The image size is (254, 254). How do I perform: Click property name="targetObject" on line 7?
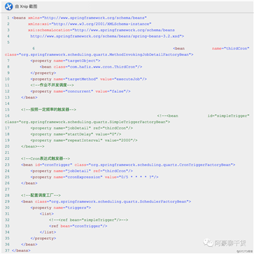click(x=65, y=61)
